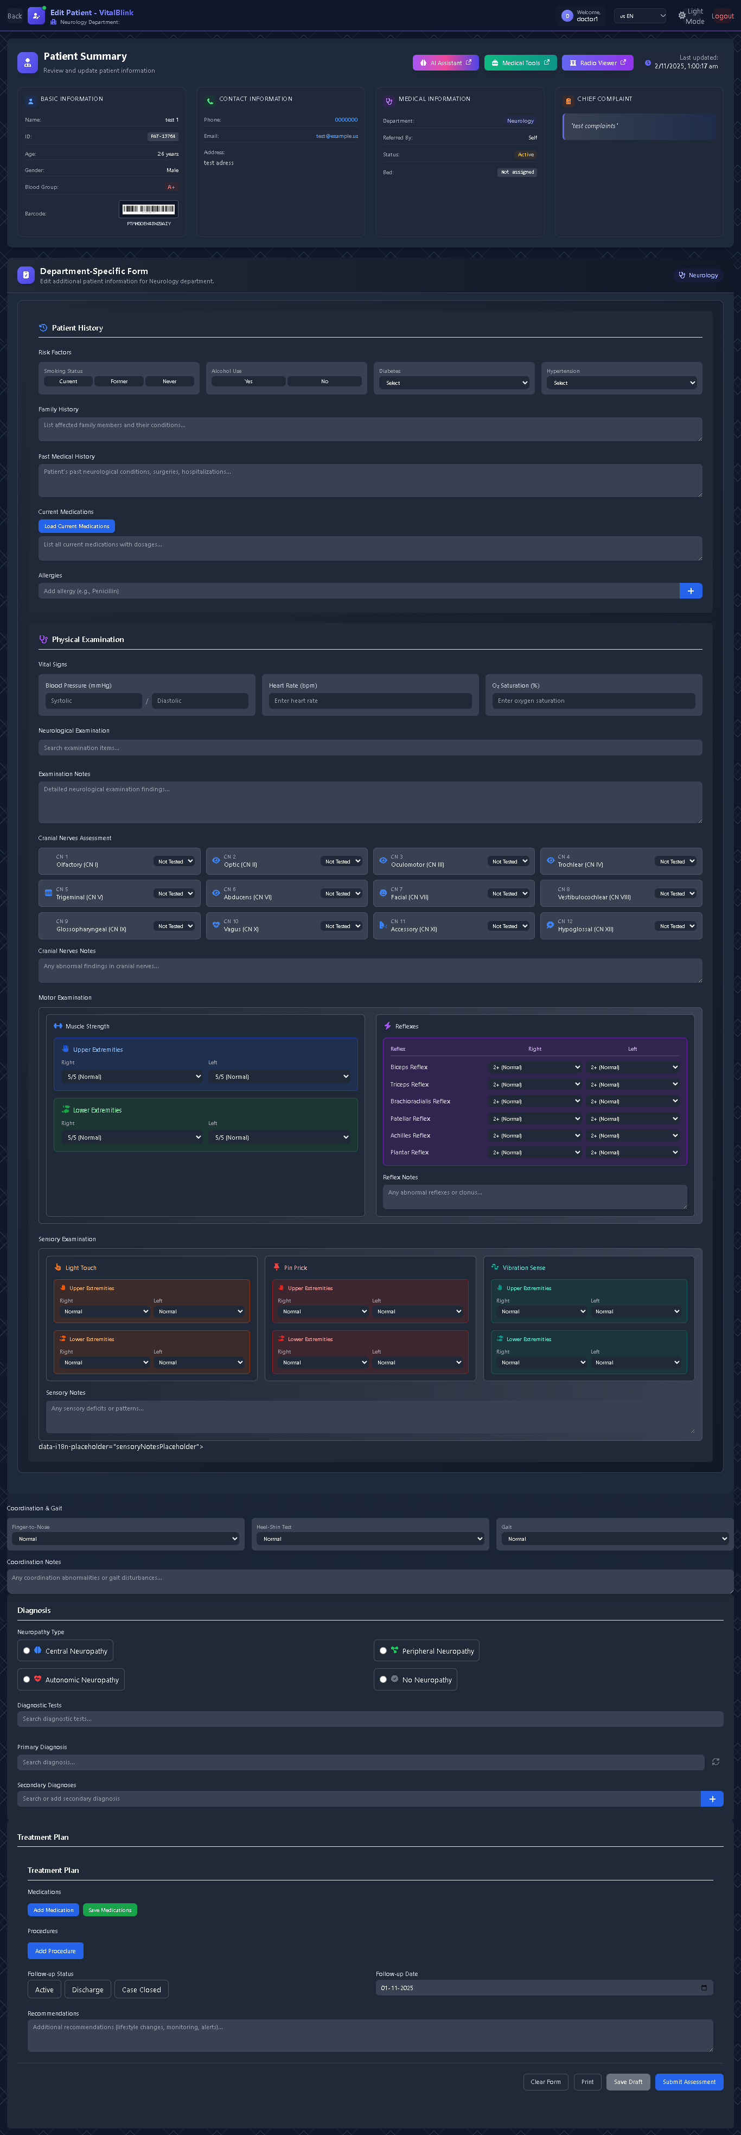Viewport: 741px width, 2135px height.
Task: Open the AI Assistant tab
Action: coord(445,63)
